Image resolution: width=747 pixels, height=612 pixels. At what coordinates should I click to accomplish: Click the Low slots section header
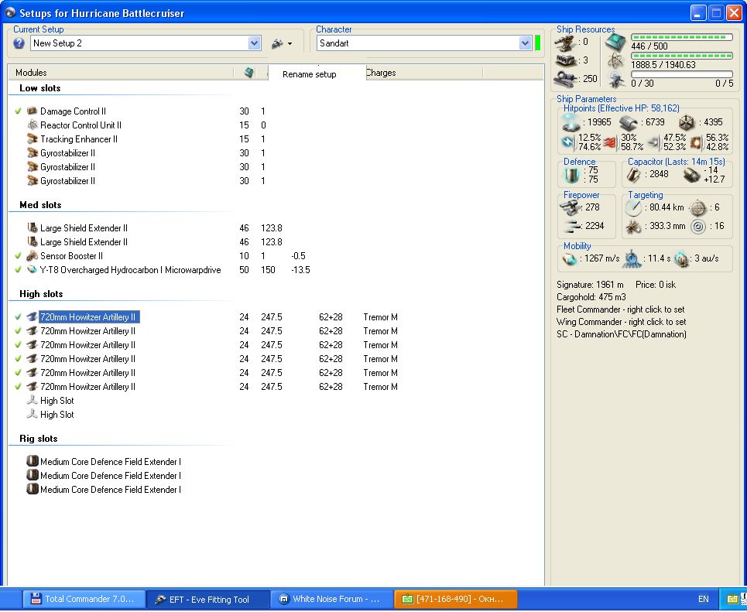point(40,88)
